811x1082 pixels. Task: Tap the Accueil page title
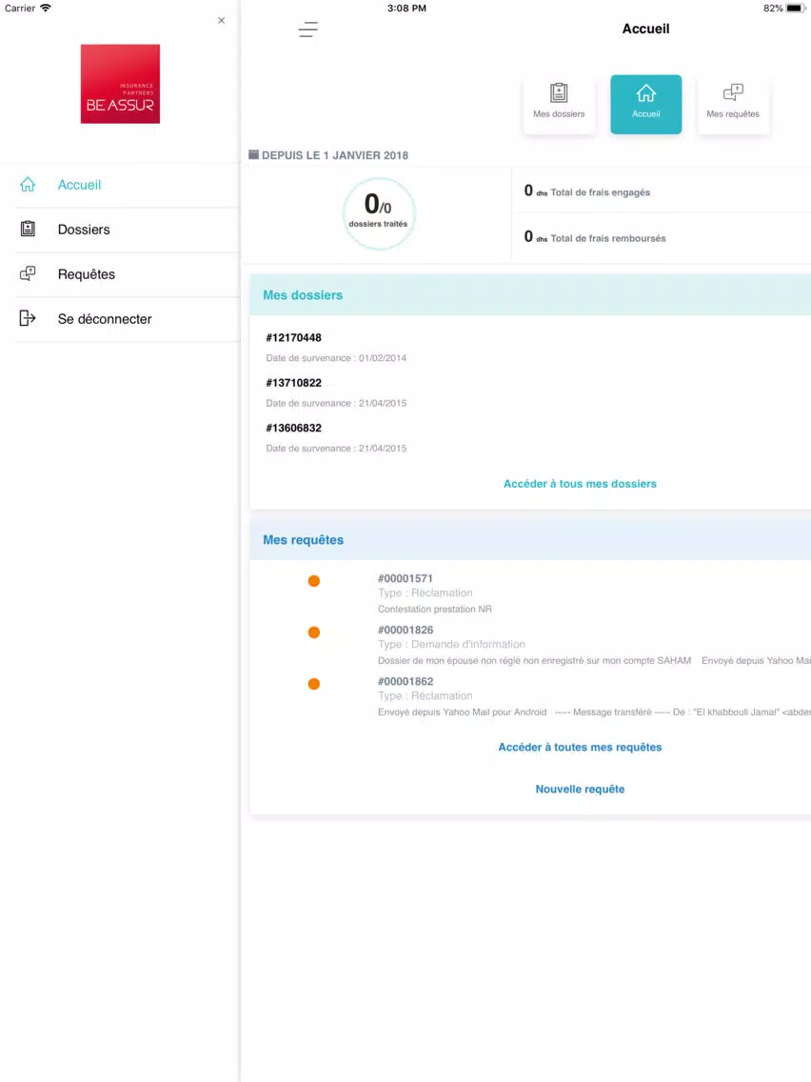(645, 29)
